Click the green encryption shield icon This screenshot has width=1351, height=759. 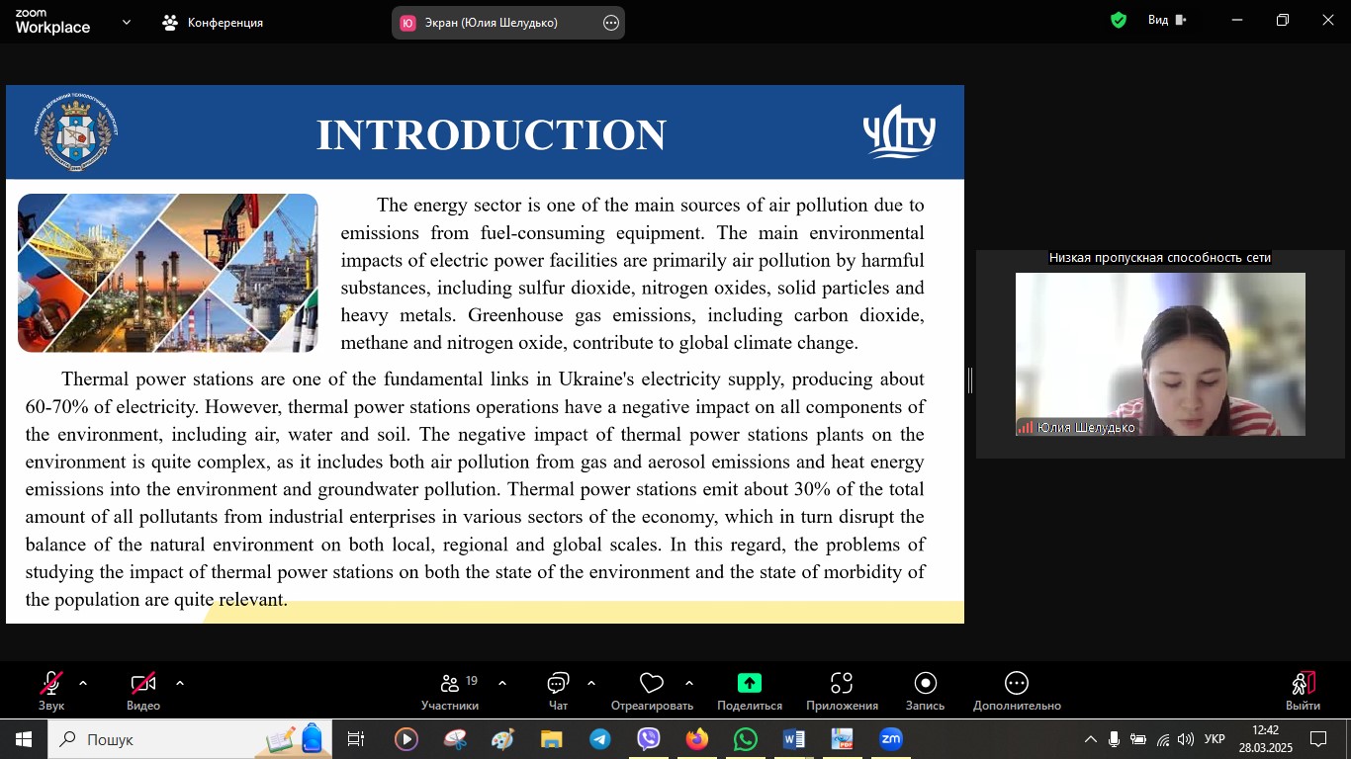click(1119, 20)
